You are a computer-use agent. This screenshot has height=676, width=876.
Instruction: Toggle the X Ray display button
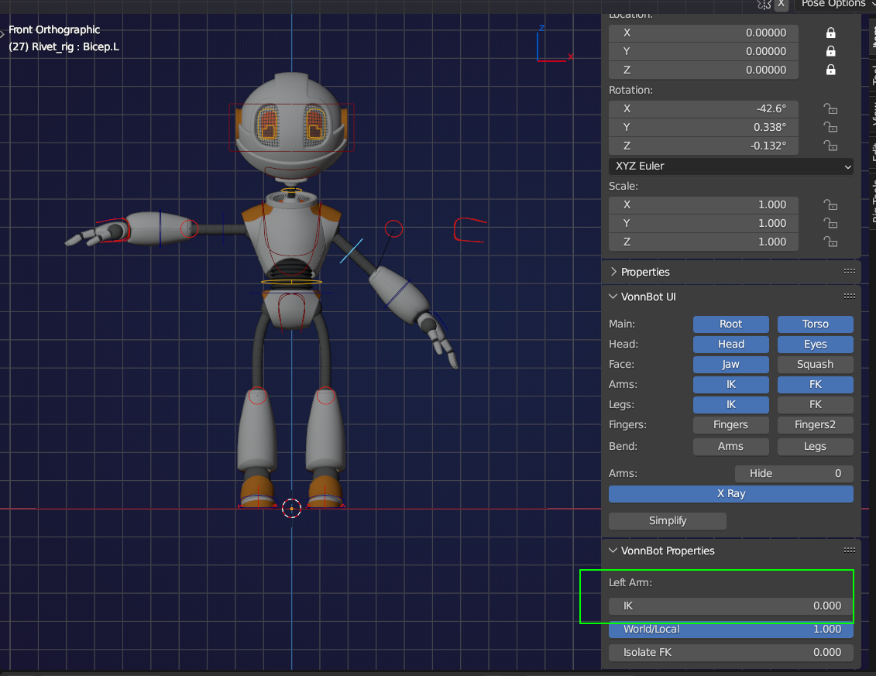[730, 494]
